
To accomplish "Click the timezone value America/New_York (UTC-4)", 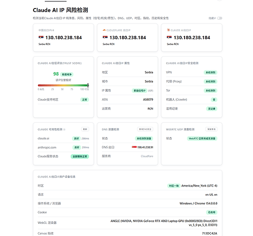I will click(x=199, y=185).
